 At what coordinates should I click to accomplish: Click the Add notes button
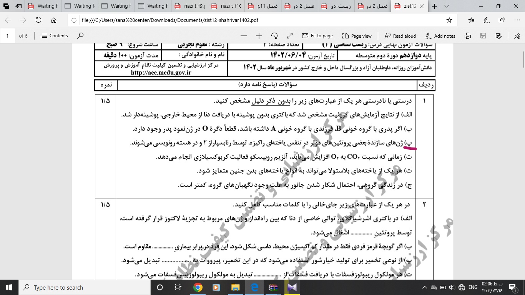pos(440,36)
